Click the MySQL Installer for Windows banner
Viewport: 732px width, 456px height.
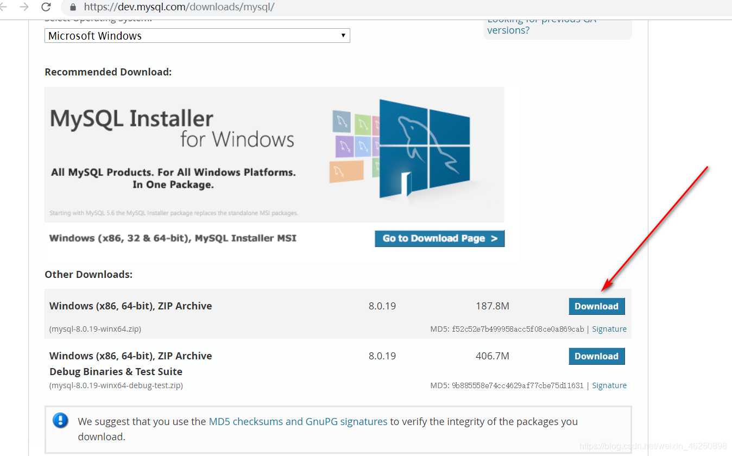[274, 155]
